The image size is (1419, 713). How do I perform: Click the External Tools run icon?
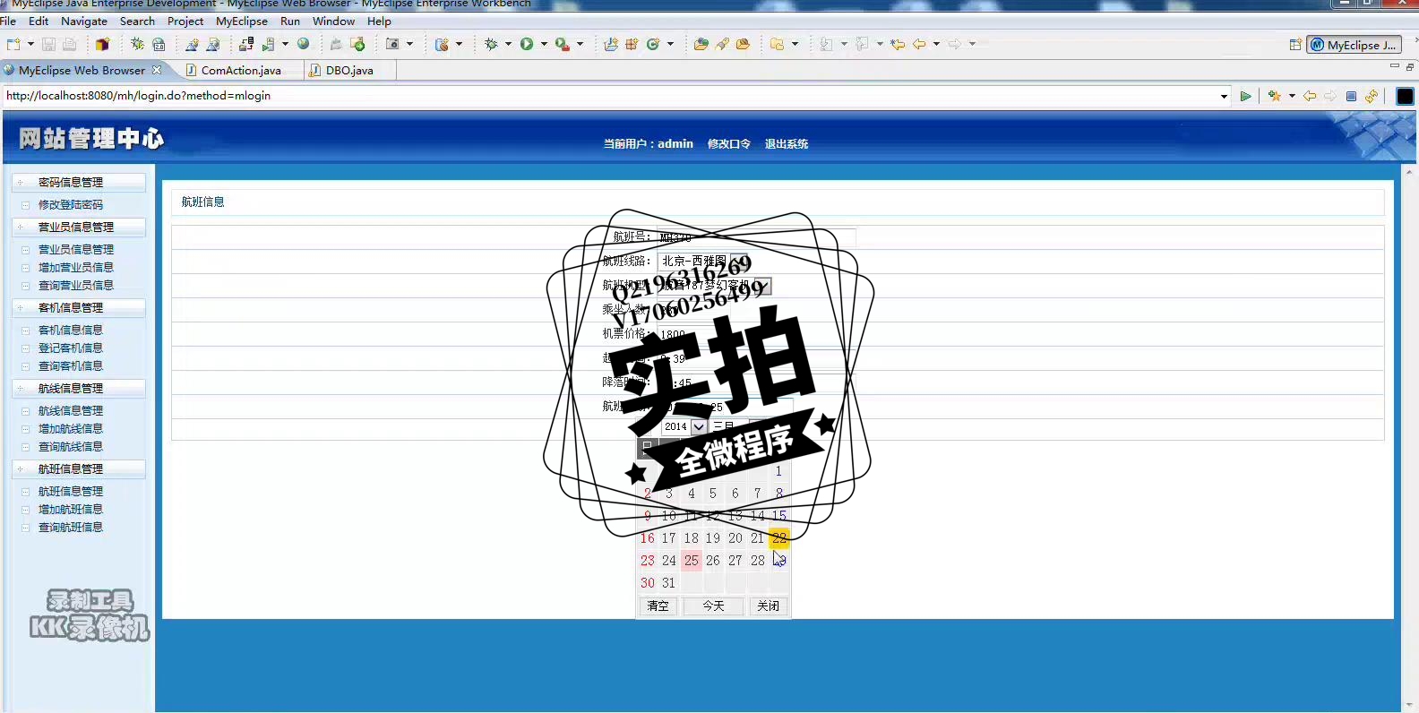point(562,44)
